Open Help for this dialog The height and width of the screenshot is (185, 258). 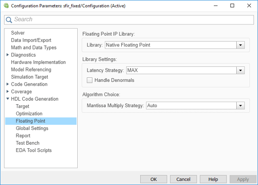pyautogui.click(x=213, y=179)
